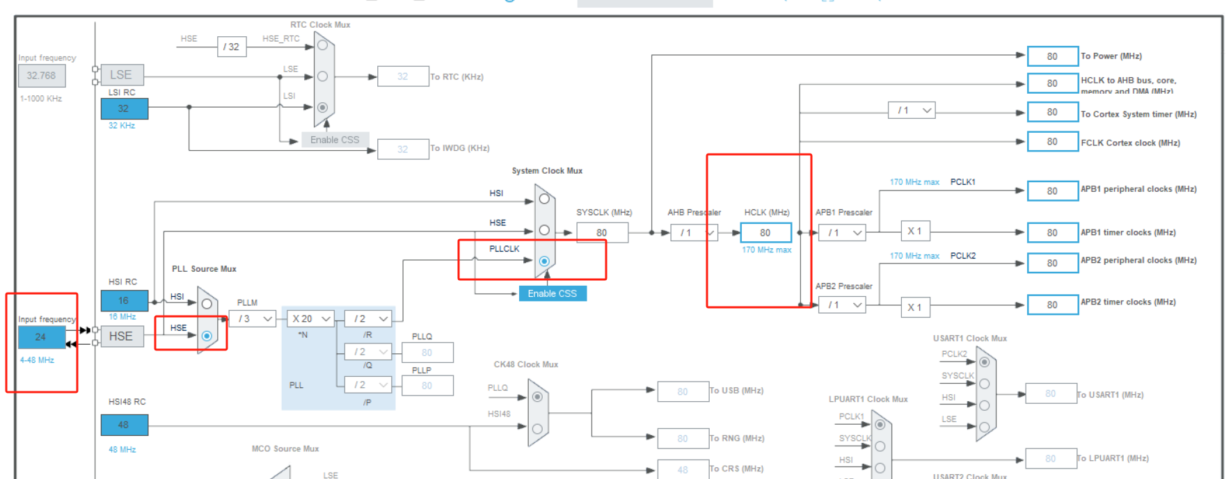Click the 32.768 LSE input frequency field
Viewport: 1231px width, 479px height.
click(42, 76)
